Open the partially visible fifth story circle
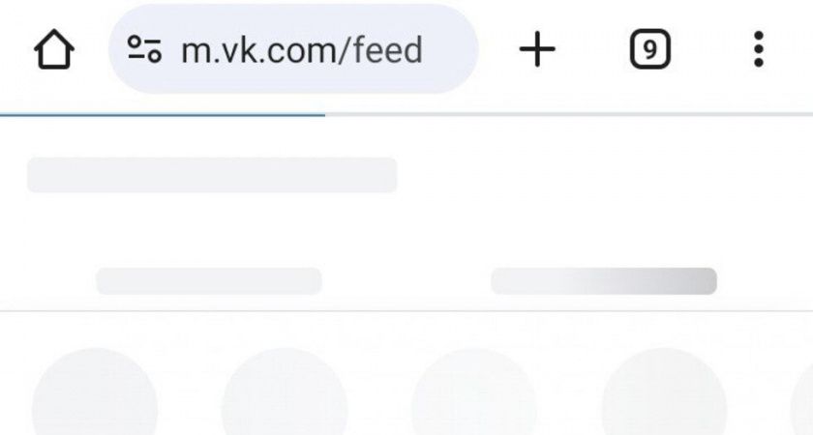Screen dimensions: 813x435 [802, 398]
